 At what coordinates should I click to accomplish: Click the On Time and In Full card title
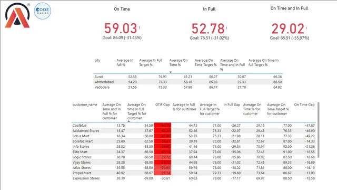pos(289,8)
